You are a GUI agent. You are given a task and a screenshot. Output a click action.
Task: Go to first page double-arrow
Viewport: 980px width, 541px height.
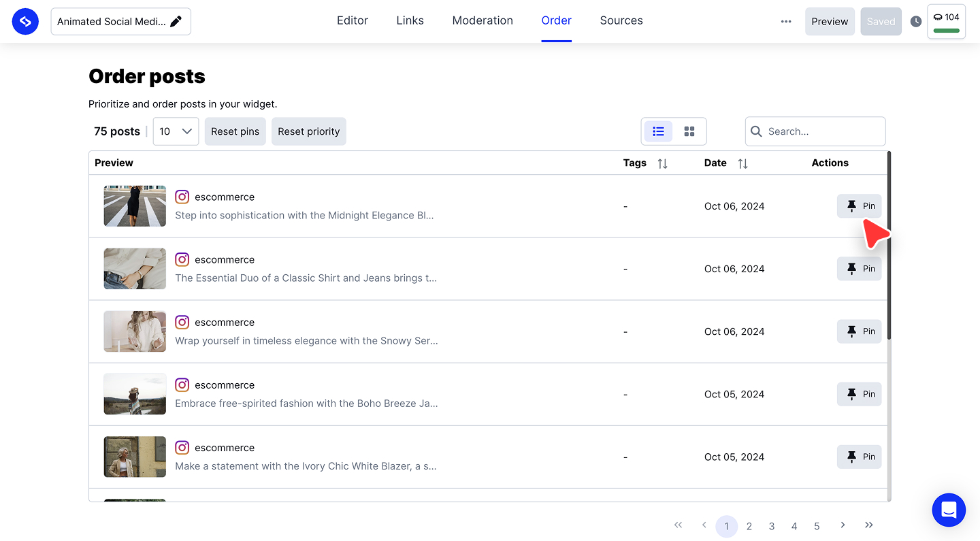(x=678, y=525)
